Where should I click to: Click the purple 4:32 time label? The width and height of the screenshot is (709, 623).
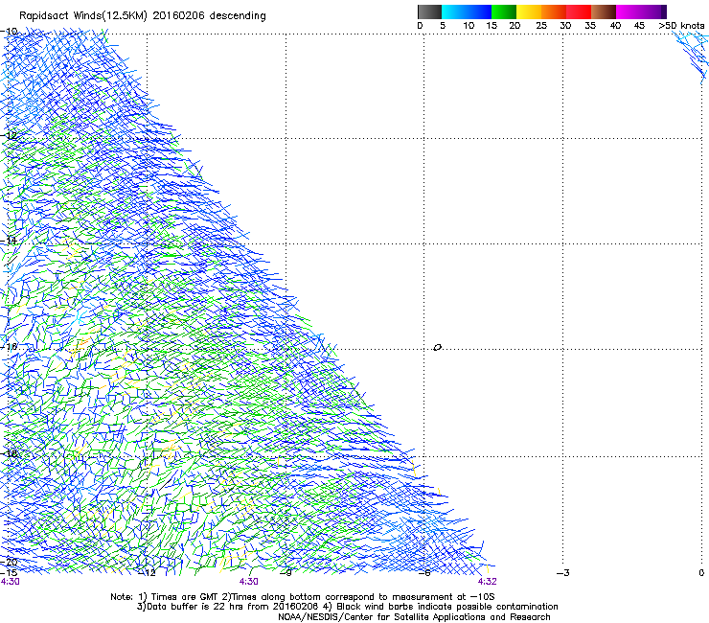pos(487,582)
